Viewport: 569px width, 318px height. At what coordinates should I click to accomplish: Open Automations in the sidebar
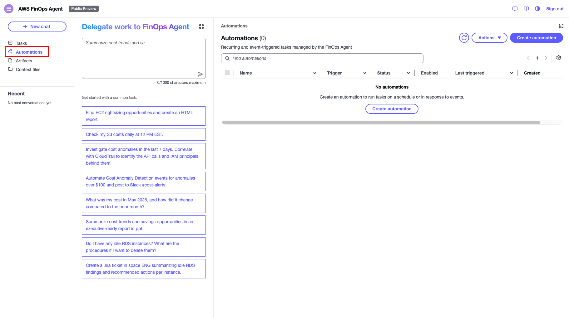[29, 52]
